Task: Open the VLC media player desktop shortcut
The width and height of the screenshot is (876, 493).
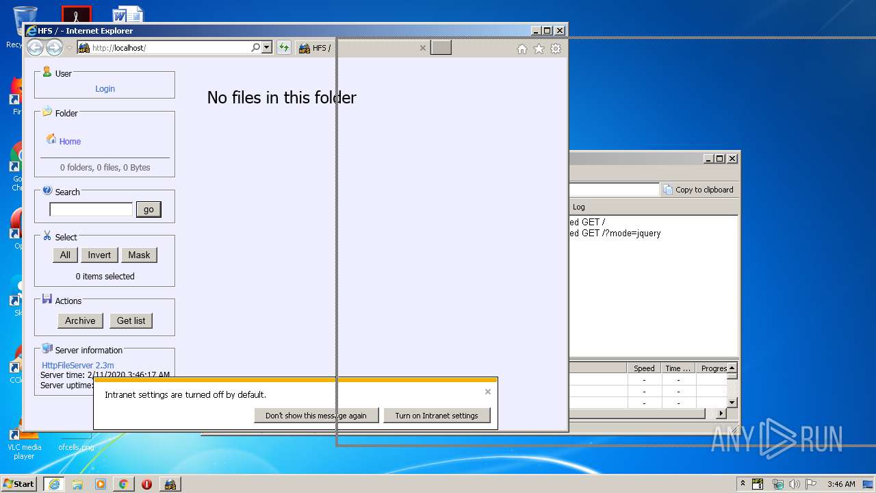Action: pos(24,444)
